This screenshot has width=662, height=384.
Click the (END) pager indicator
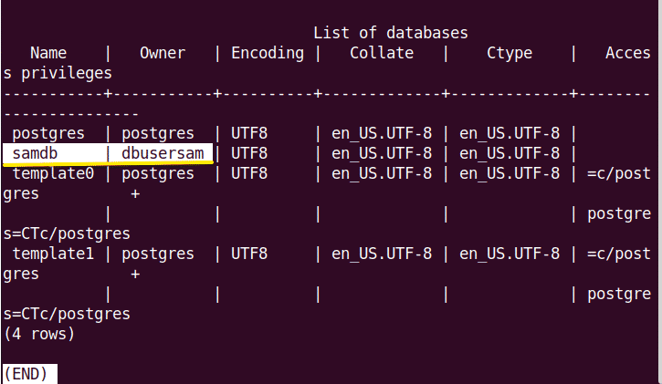pyautogui.click(x=30, y=374)
